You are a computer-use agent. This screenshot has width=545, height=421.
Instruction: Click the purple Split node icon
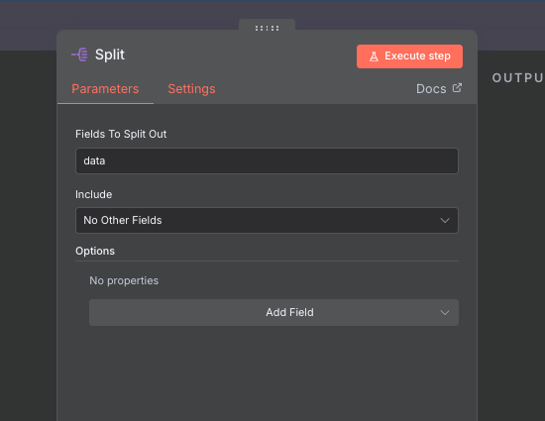pyautogui.click(x=79, y=54)
